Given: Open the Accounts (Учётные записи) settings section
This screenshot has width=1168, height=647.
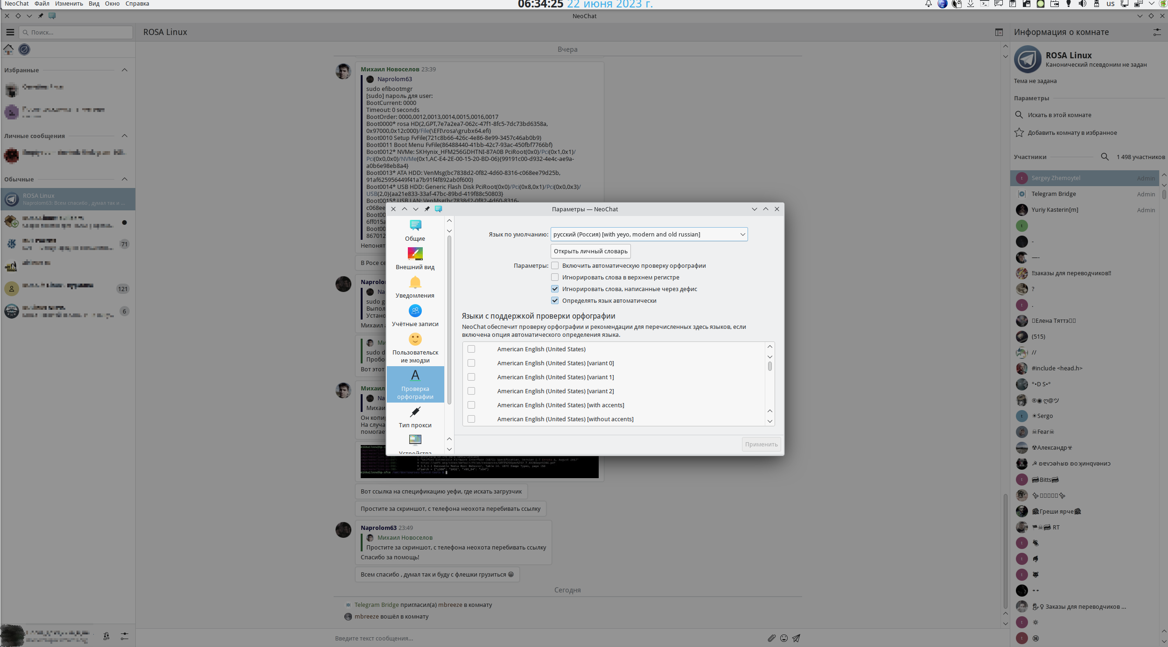Looking at the screenshot, I should click(415, 316).
